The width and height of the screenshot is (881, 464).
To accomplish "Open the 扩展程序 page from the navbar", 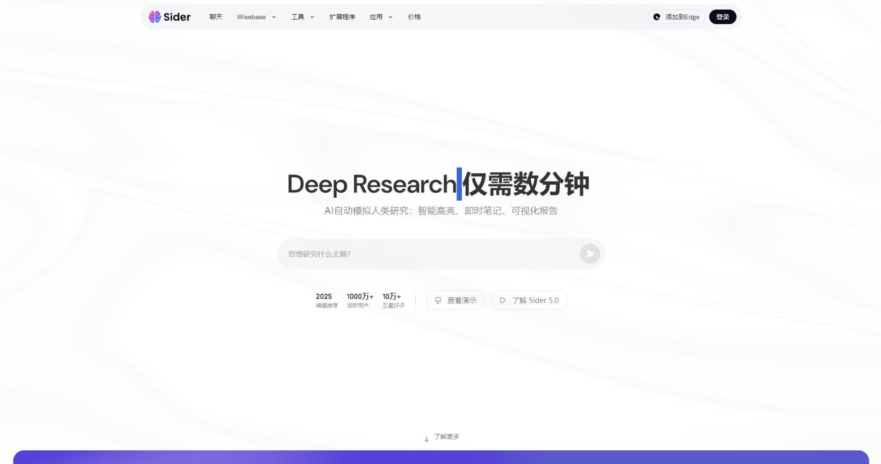I will [342, 17].
